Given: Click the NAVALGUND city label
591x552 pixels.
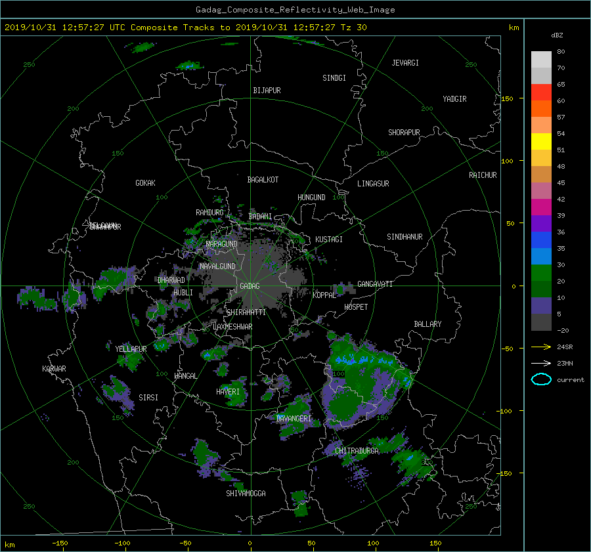Looking at the screenshot, I should click(217, 266).
